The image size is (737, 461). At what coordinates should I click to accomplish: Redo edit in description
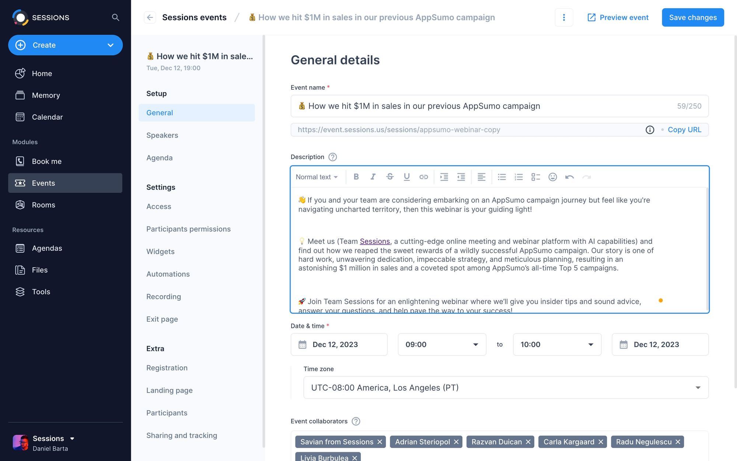click(x=586, y=177)
